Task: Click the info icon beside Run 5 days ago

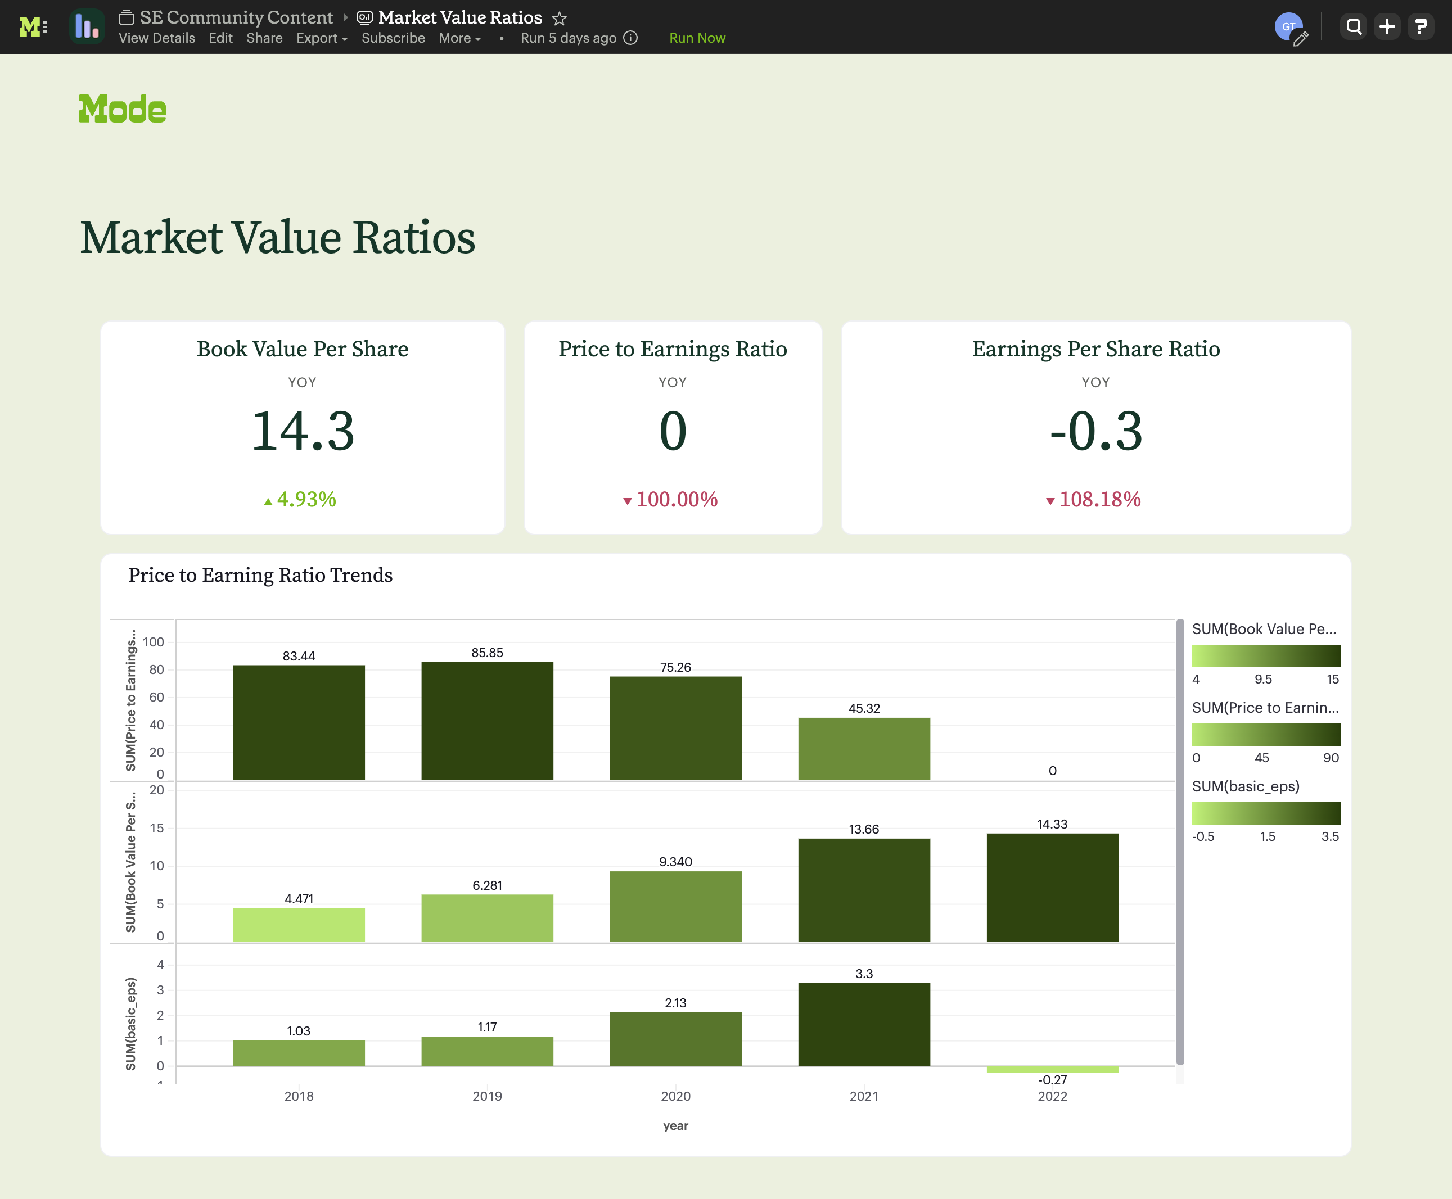Action: [x=630, y=39]
